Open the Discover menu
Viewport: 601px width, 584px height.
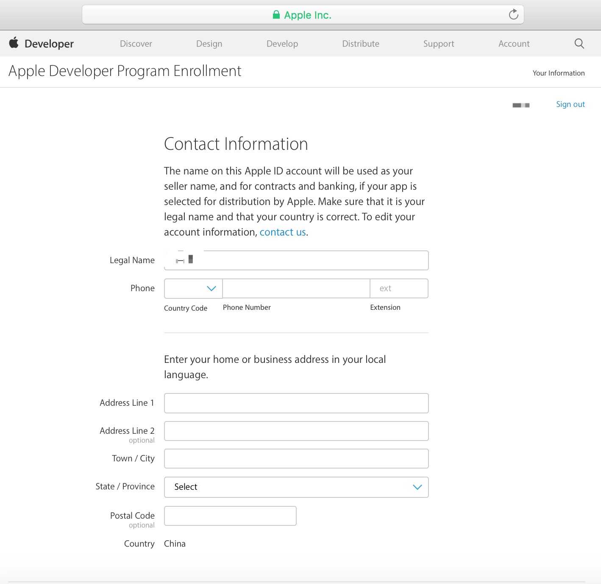tap(136, 44)
